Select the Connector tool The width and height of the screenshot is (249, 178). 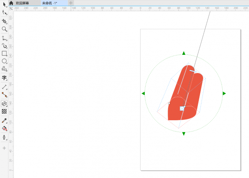tap(4, 95)
